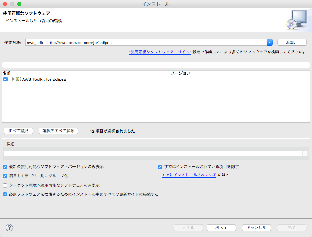Uncheck the AWS Toolkit for Eclipse checkbox
The width and height of the screenshot is (312, 237).
coord(5,79)
